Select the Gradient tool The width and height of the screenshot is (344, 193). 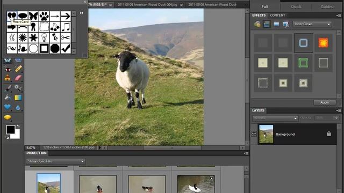tap(18, 98)
